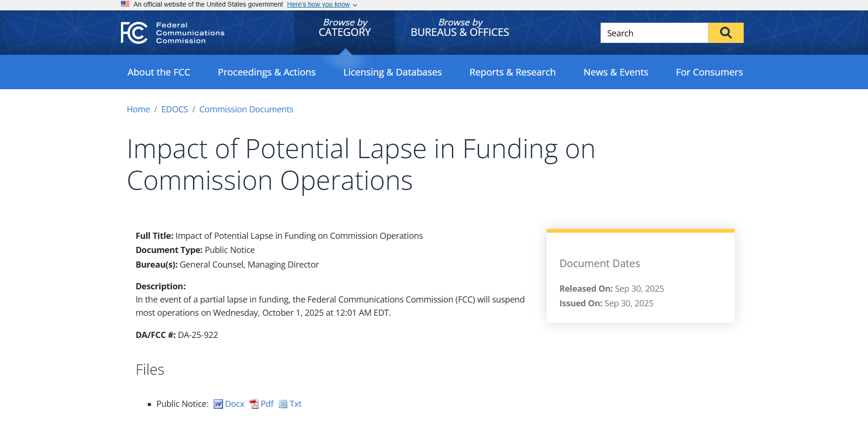Click the Word document icon beside Docx
868x421 pixels.
218,404
